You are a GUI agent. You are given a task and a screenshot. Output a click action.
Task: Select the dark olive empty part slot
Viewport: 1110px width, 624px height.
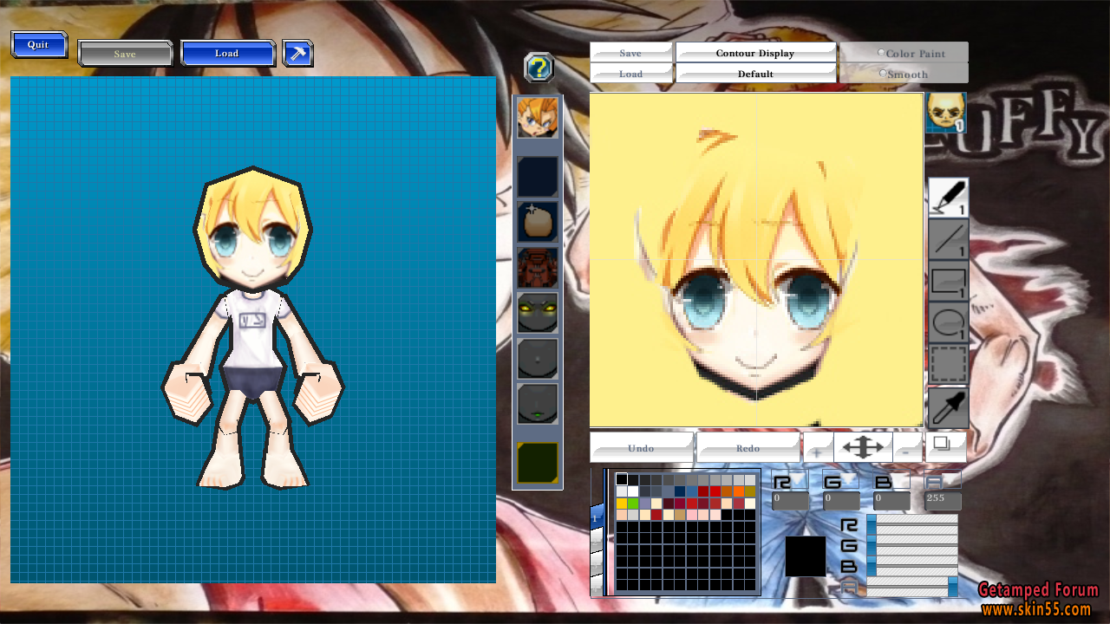(x=538, y=462)
